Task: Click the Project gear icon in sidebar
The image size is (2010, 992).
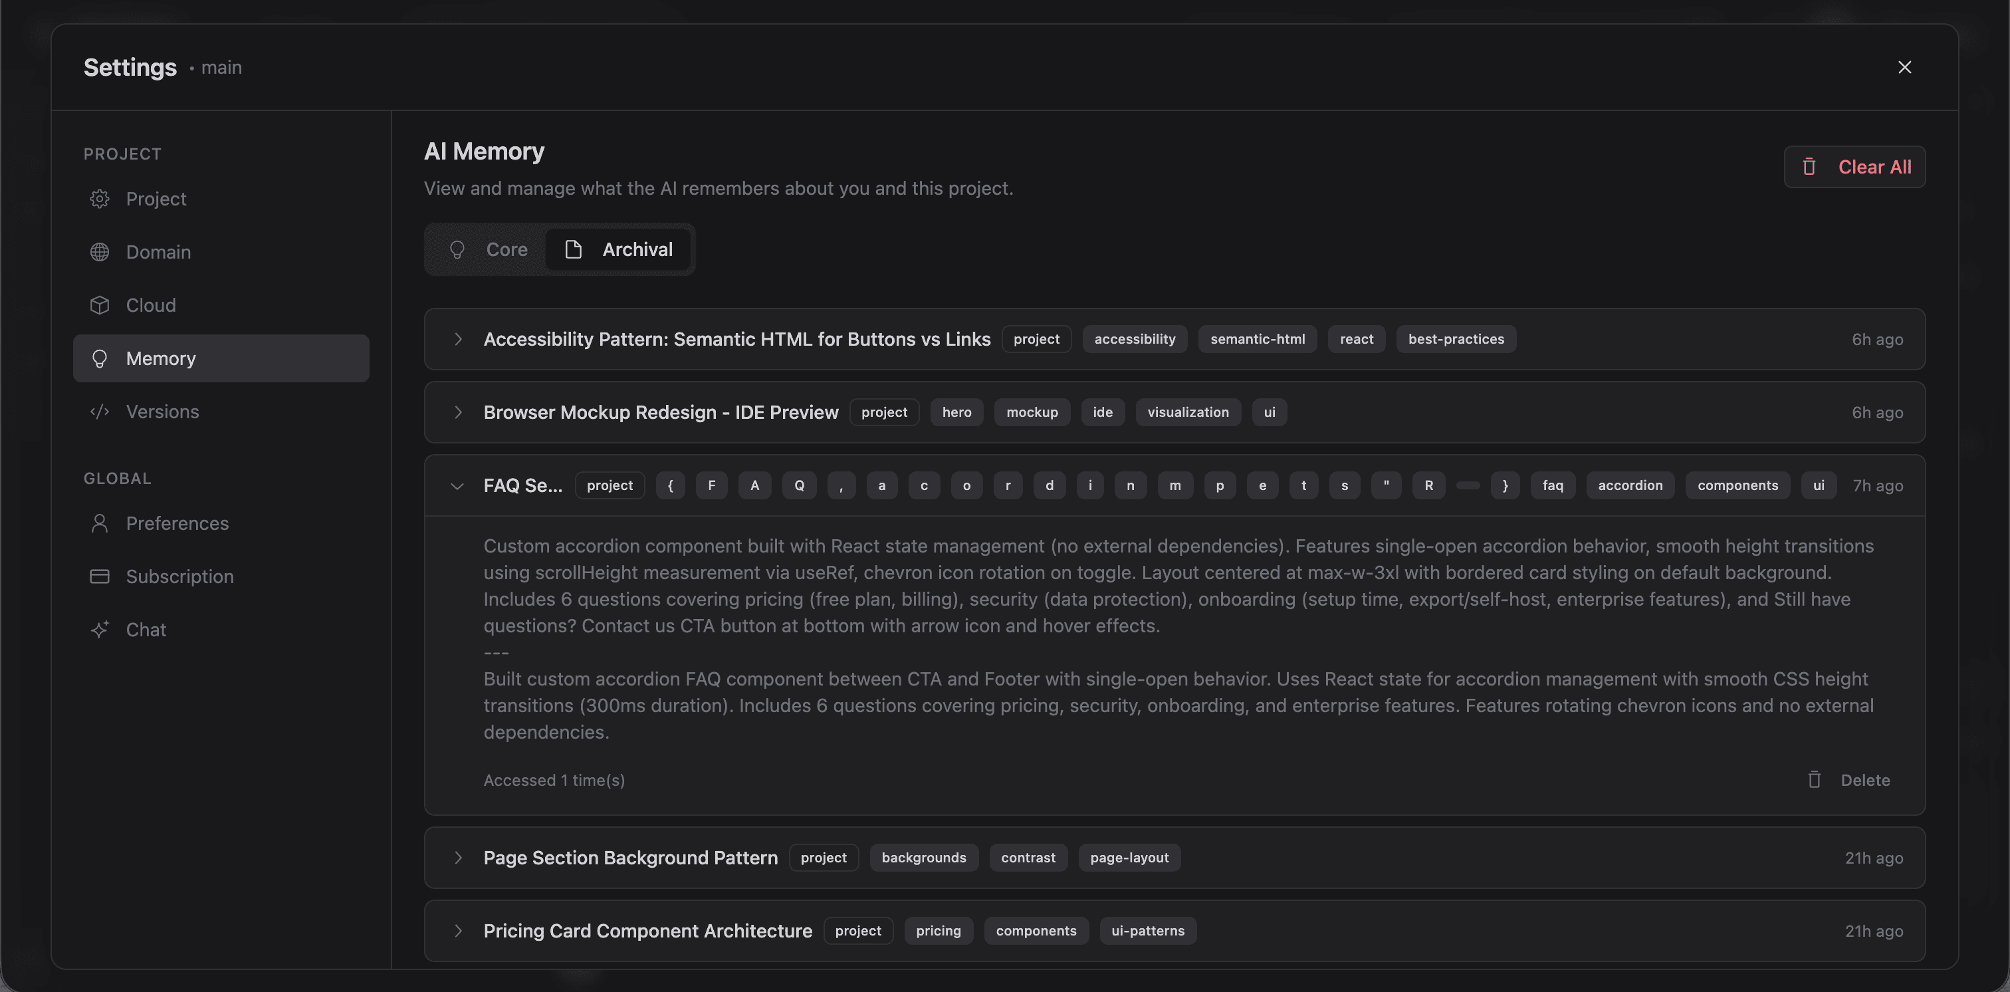Action: point(99,199)
